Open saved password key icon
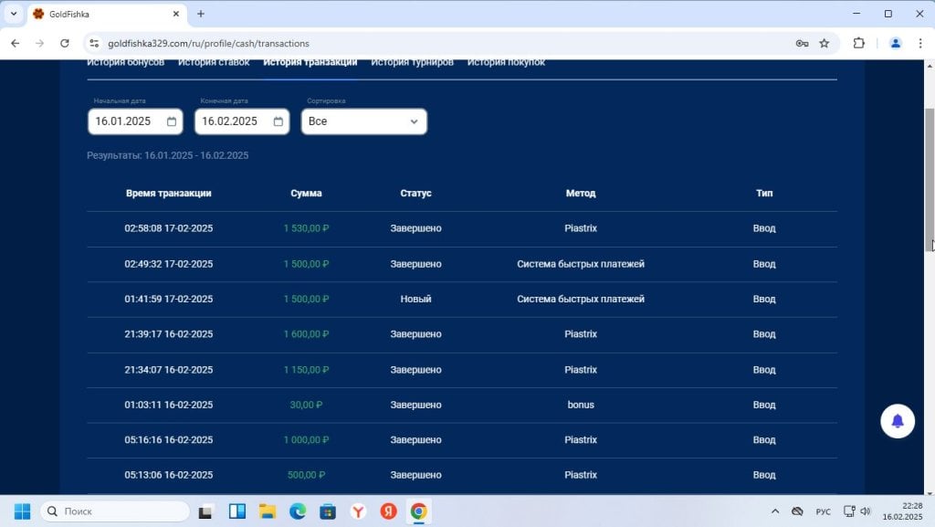 [802, 43]
